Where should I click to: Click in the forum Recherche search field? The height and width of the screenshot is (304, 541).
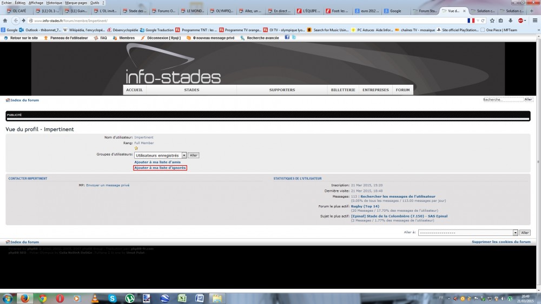(503, 99)
